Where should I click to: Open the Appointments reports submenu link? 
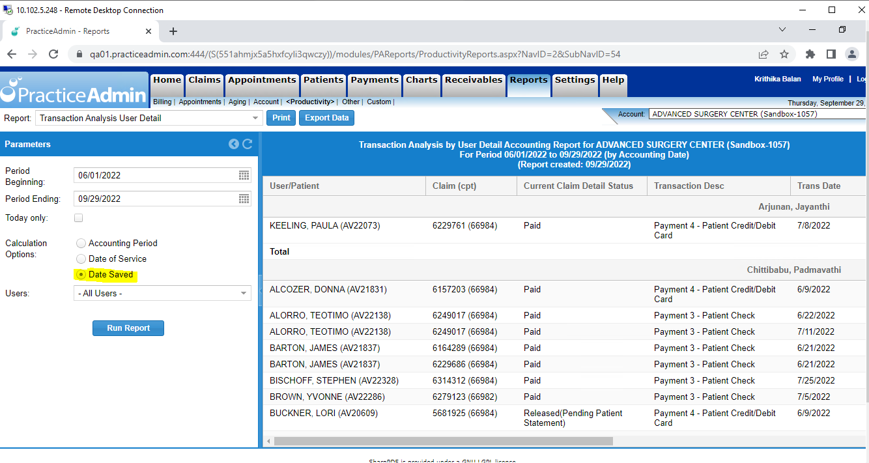click(x=200, y=102)
